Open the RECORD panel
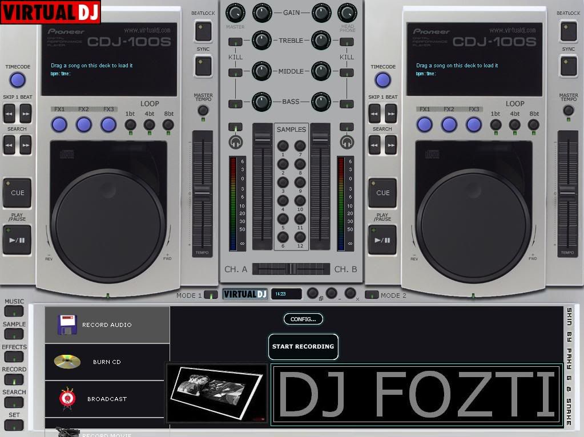Viewport: 584px width, 437px height. point(14,379)
